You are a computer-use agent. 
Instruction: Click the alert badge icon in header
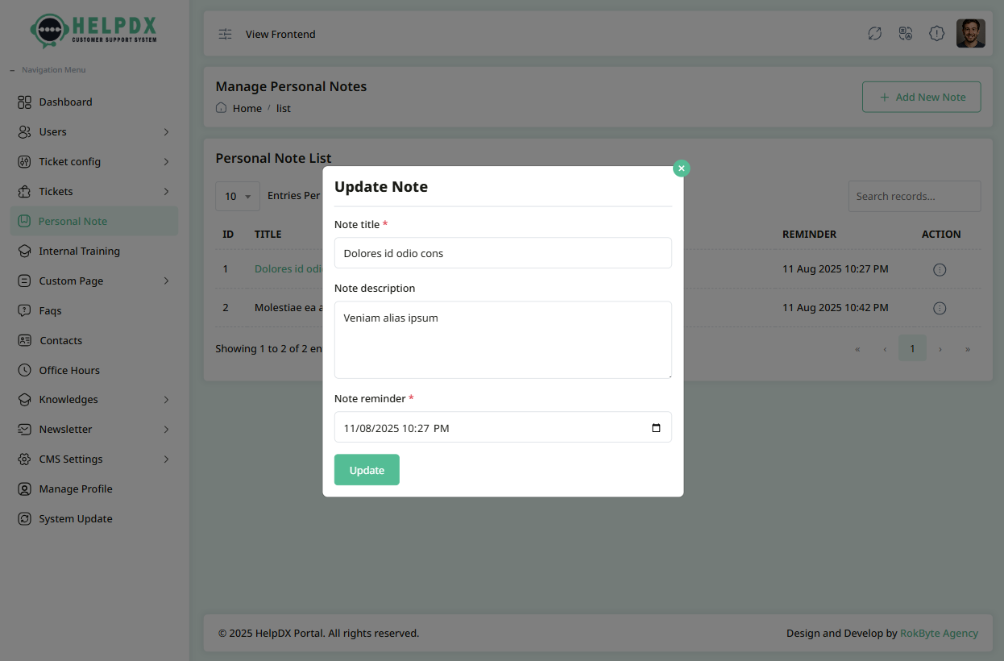(936, 34)
